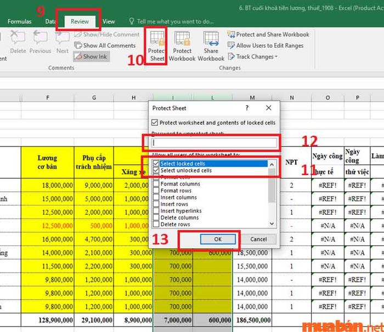Click permissions list scroll up arrow
The image size is (384, 332).
(x=272, y=164)
